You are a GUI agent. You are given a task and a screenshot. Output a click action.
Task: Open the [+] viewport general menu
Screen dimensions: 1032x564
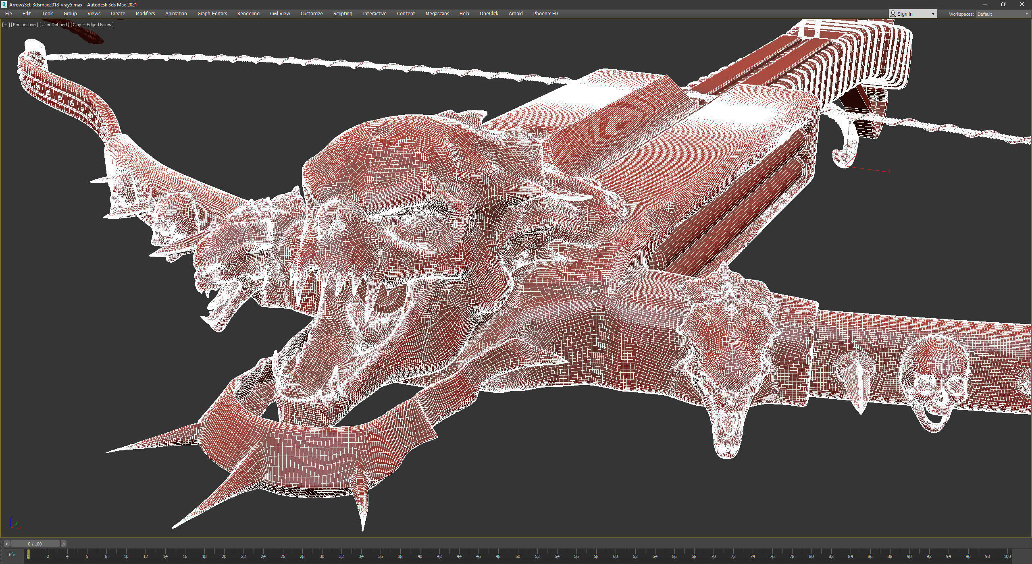pos(6,25)
